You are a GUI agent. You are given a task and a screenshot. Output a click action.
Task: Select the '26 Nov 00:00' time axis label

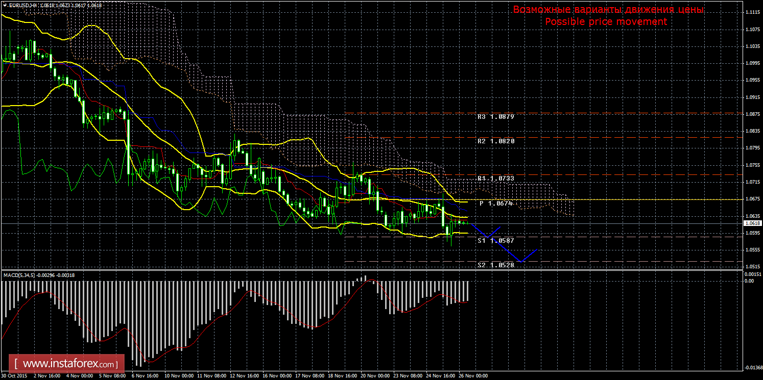click(473, 376)
